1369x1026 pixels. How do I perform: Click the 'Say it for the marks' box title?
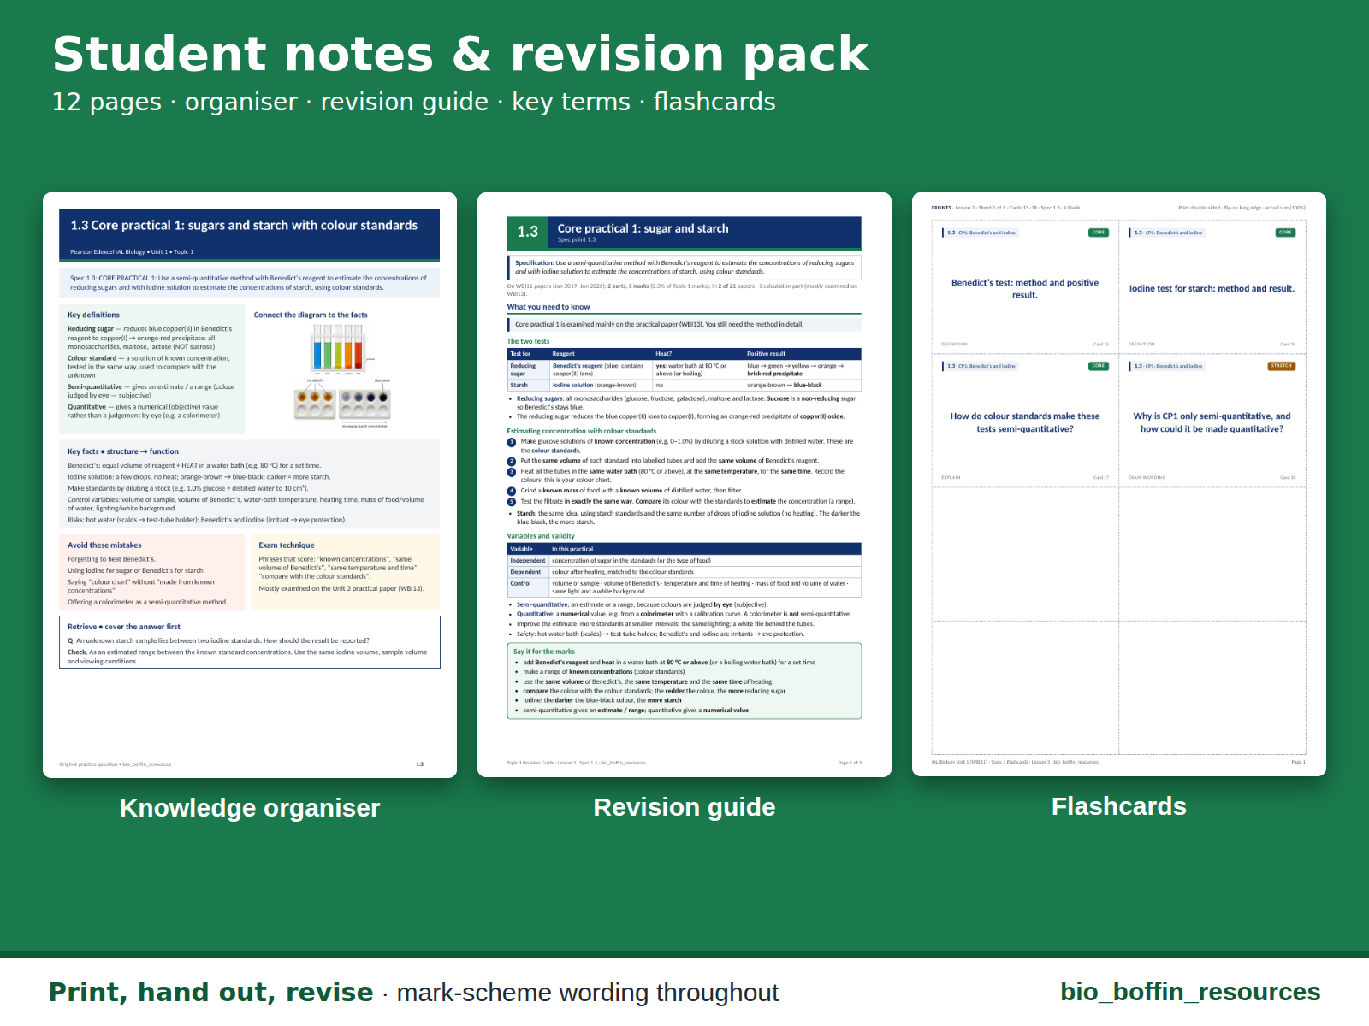click(544, 652)
